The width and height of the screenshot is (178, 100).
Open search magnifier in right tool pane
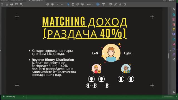(x=174, y=9)
